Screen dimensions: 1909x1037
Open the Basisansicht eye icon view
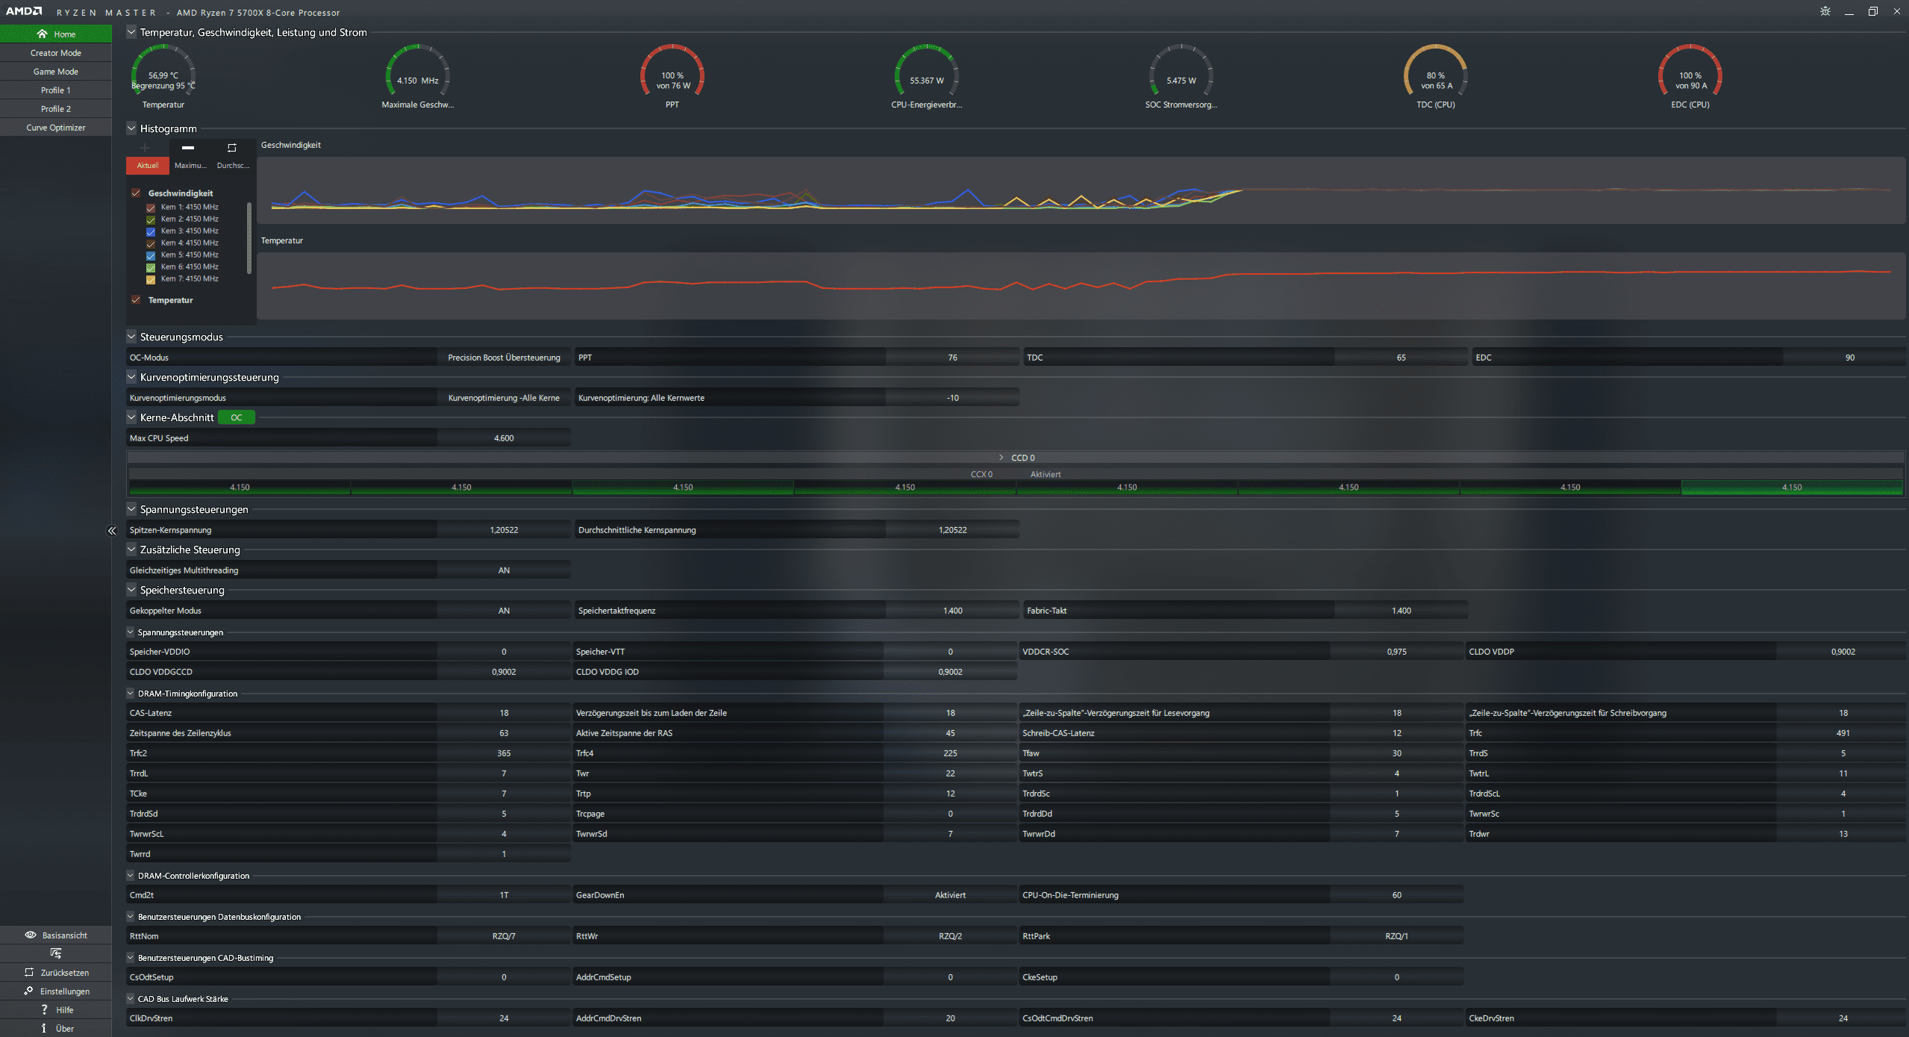[31, 935]
